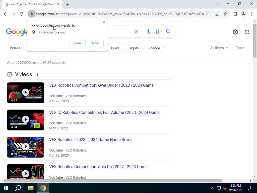The width and height of the screenshot is (257, 193).
Task: Play the Spin Up video thumbnail
Action: click(x=26, y=171)
